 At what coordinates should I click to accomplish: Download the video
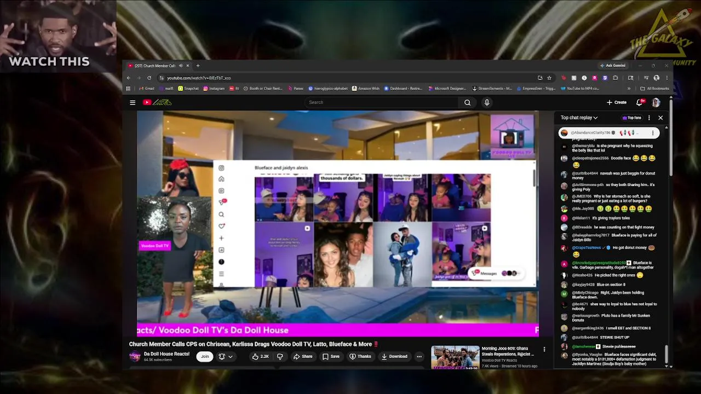[x=394, y=357]
